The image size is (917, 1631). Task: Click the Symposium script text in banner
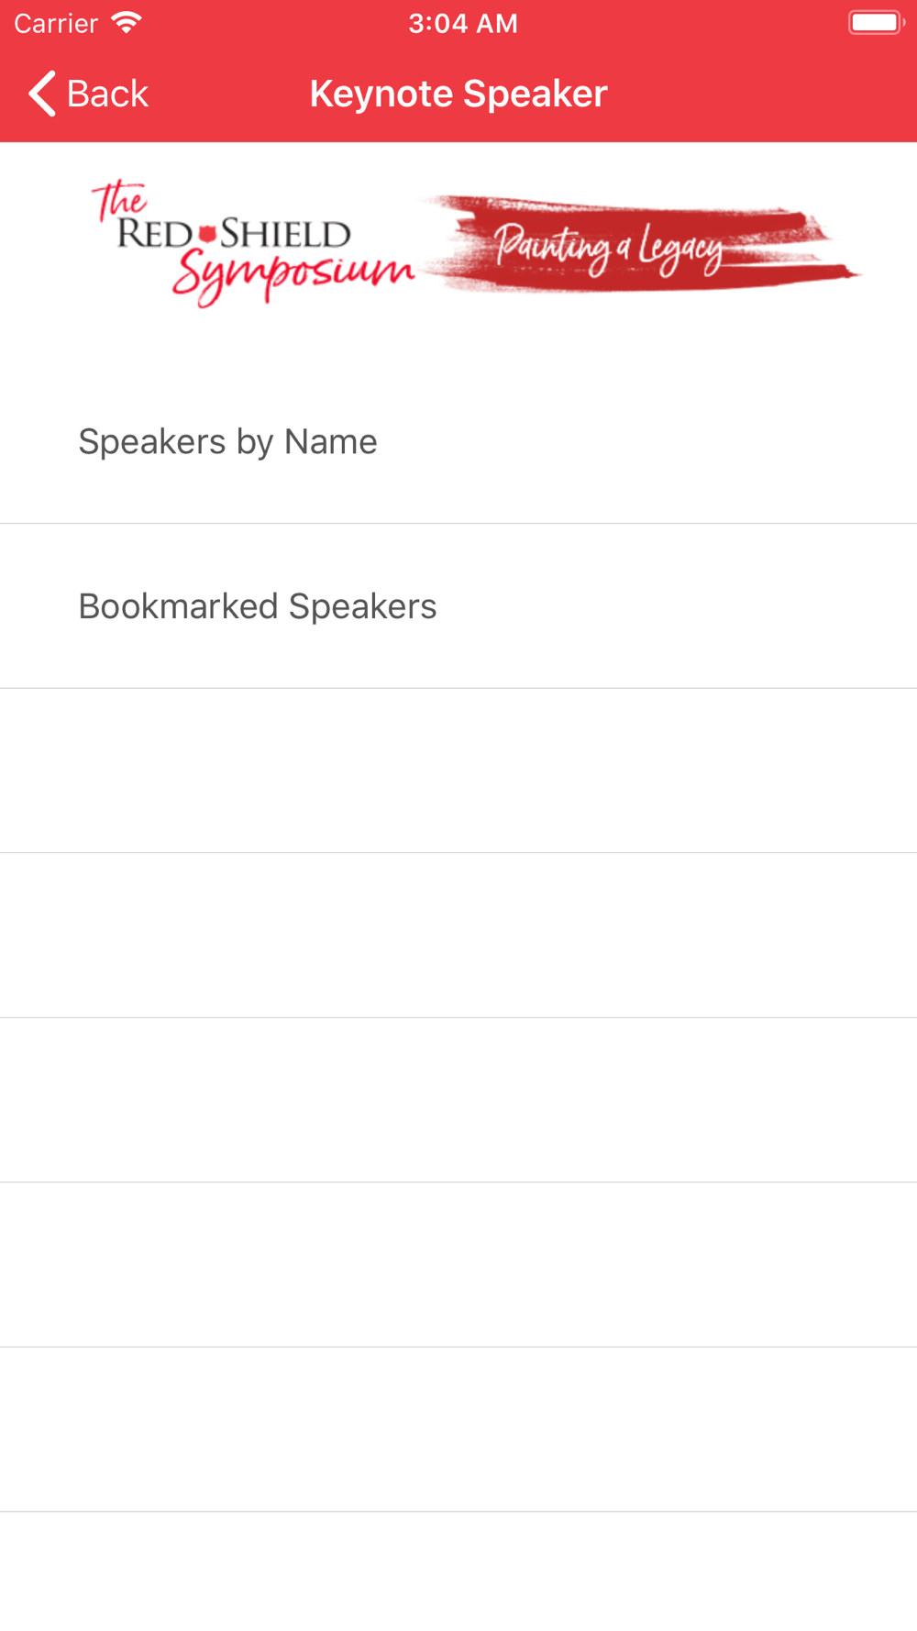293,273
